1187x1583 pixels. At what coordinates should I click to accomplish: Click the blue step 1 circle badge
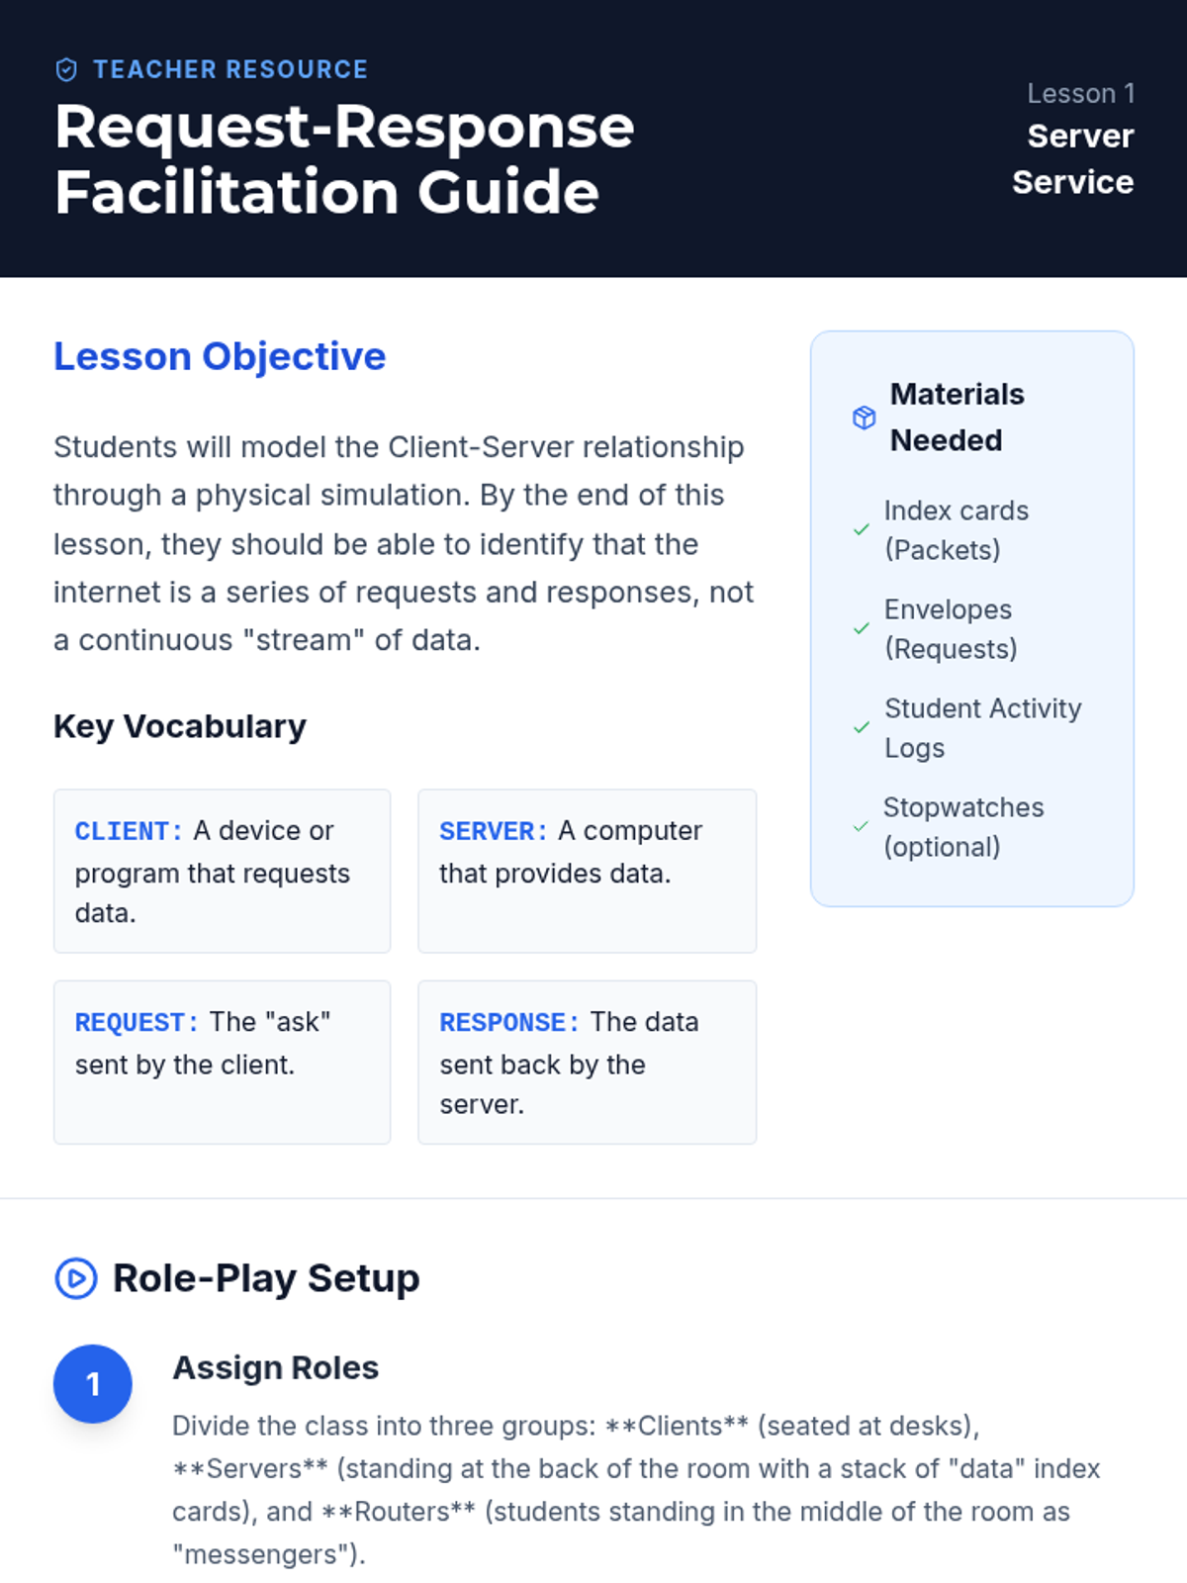coord(93,1383)
